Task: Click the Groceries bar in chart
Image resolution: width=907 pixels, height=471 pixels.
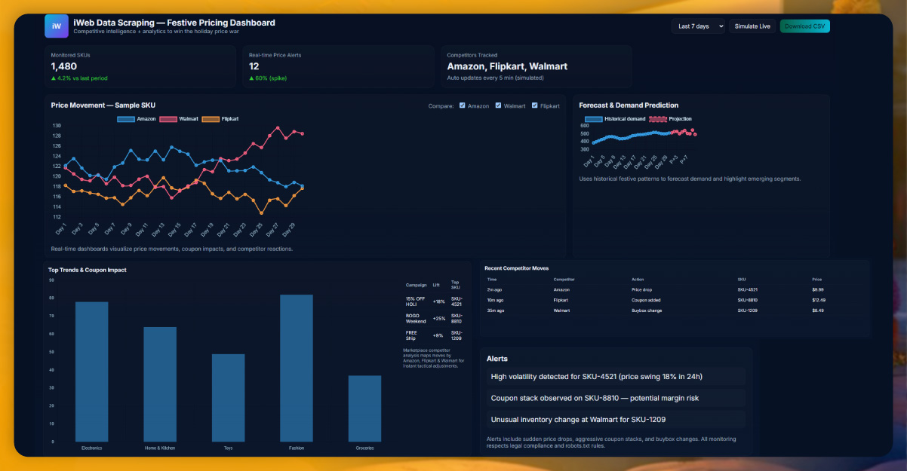Action: (x=364, y=408)
